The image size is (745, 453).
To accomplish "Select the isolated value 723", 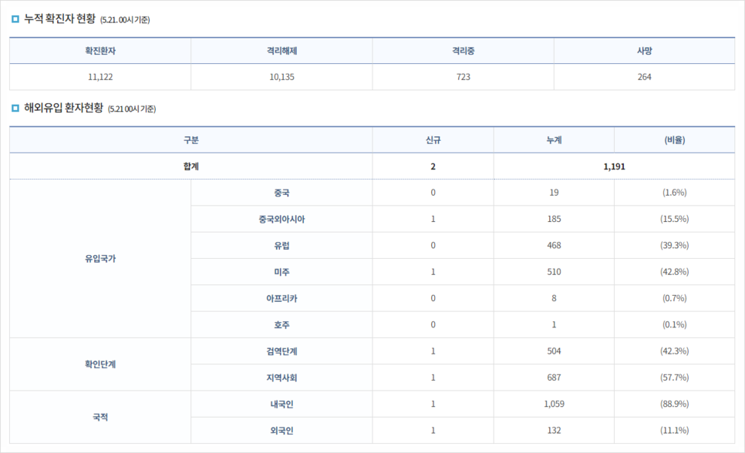I will (x=464, y=77).
